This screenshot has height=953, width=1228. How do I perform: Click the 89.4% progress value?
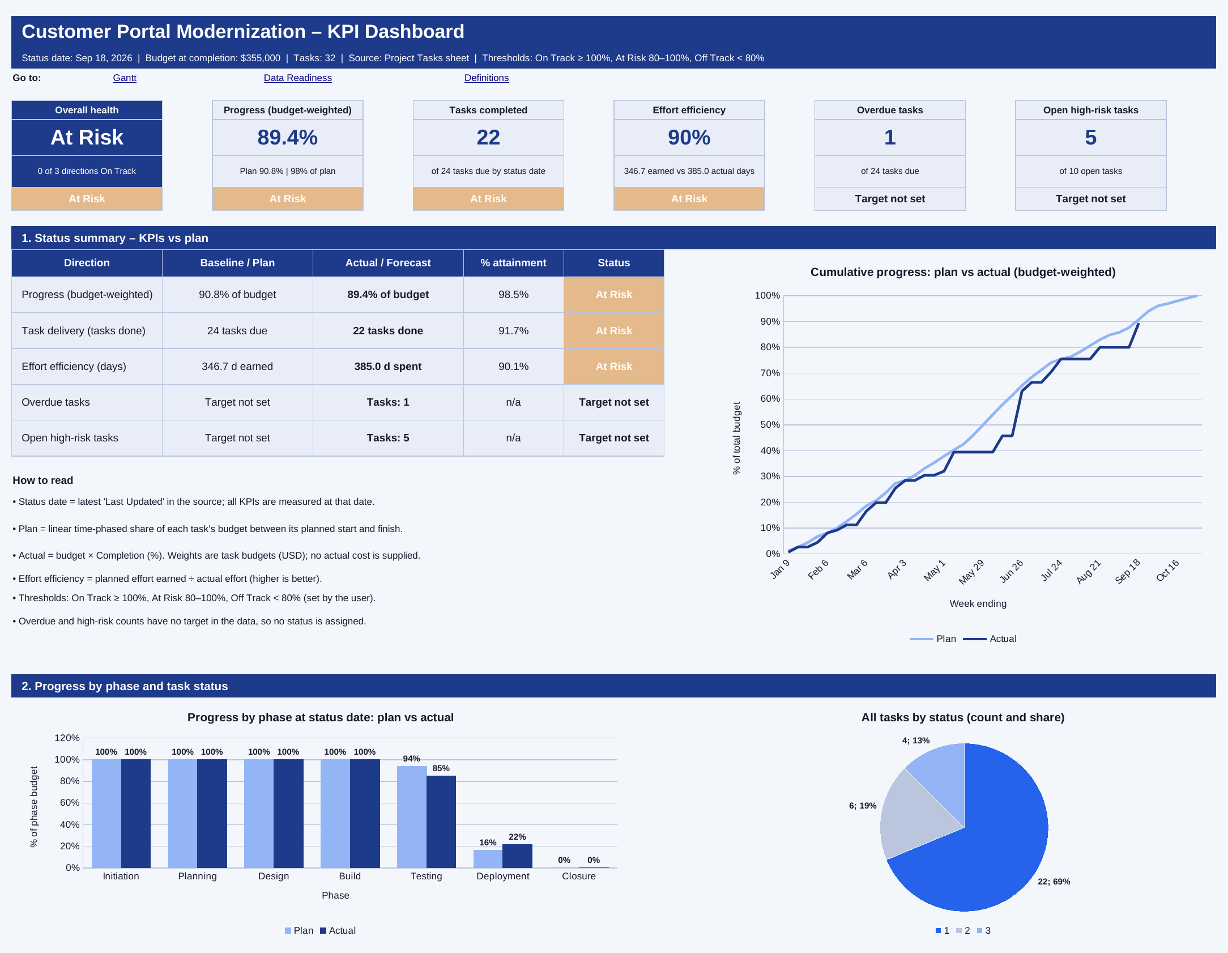tap(287, 138)
